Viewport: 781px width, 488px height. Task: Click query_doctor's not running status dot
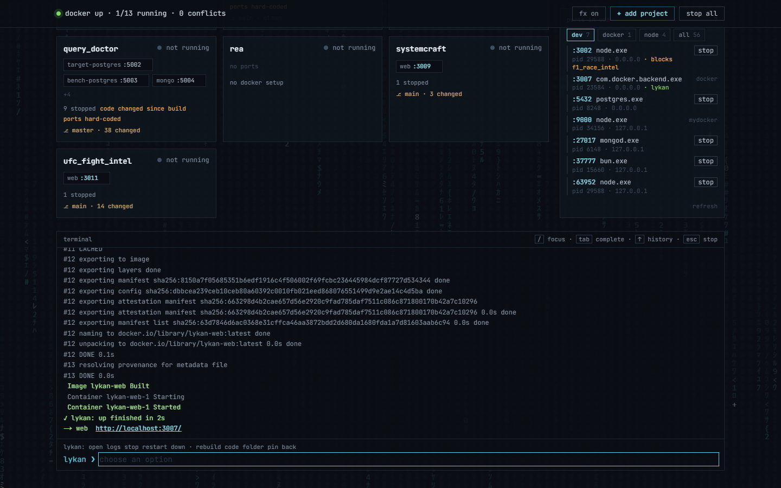point(159,48)
